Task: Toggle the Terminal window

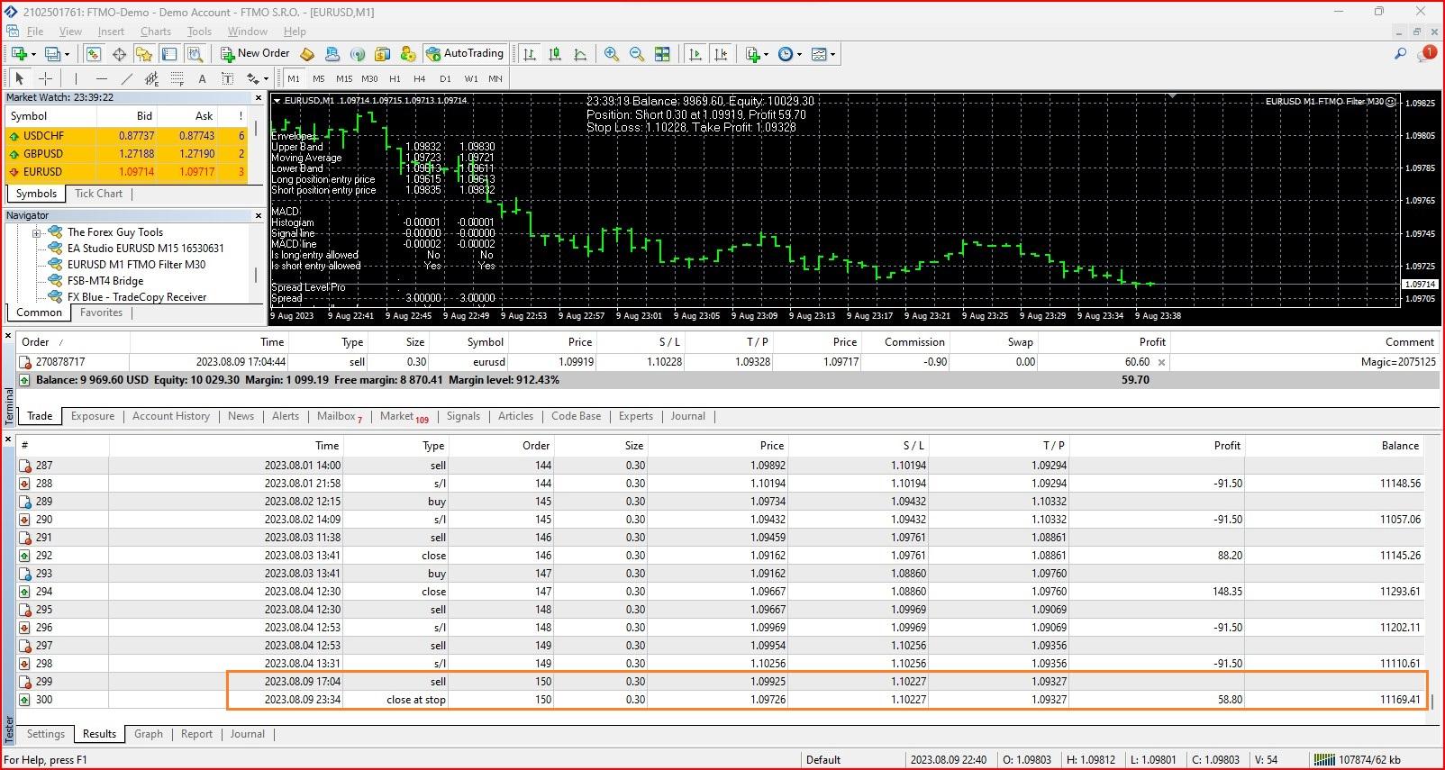Action: point(168,54)
